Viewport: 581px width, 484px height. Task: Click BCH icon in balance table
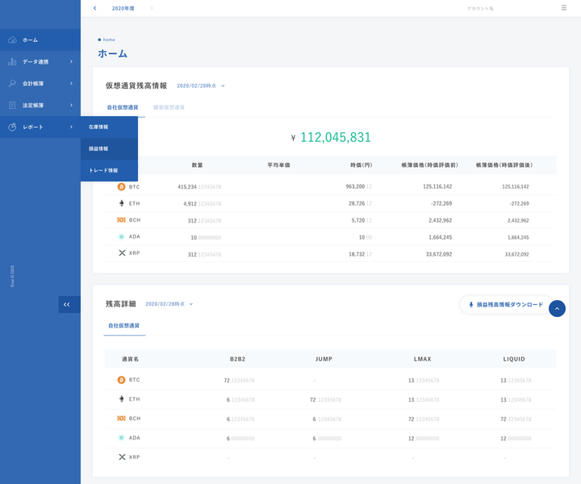point(121,220)
